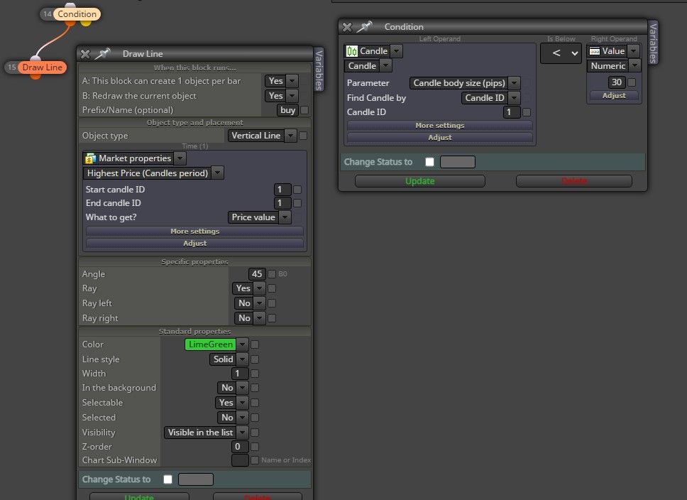Click Adjust in Draw Line Time section
Viewport: 687px width, 500px height.
click(194, 243)
